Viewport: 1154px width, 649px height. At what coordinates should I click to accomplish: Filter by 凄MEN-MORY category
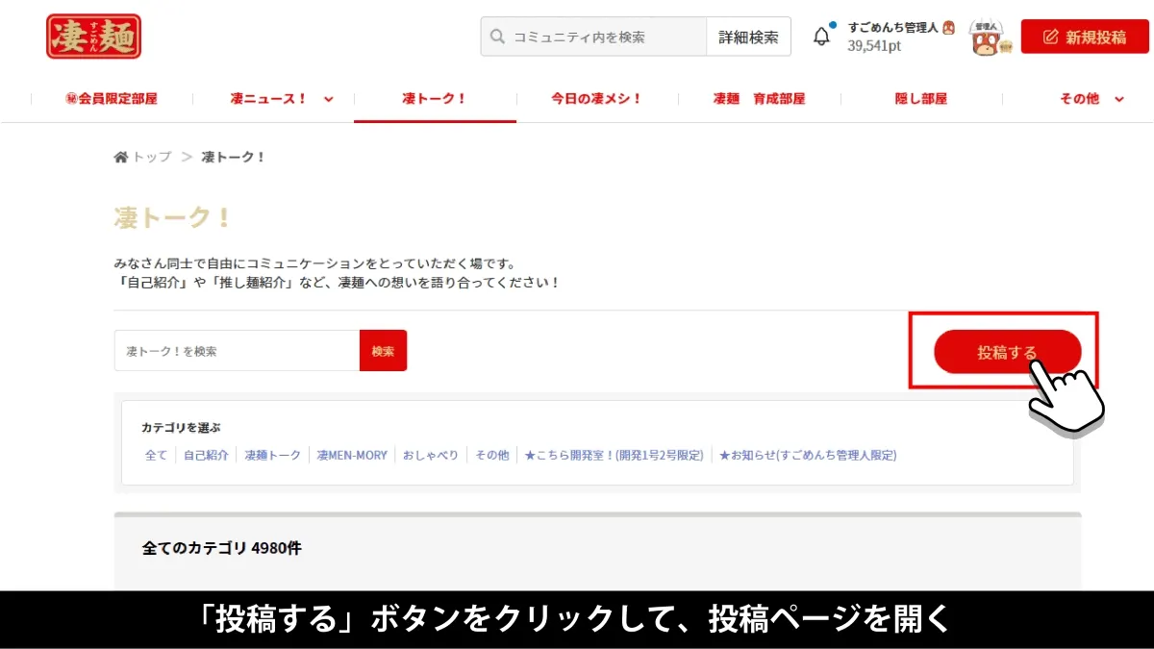(x=352, y=455)
